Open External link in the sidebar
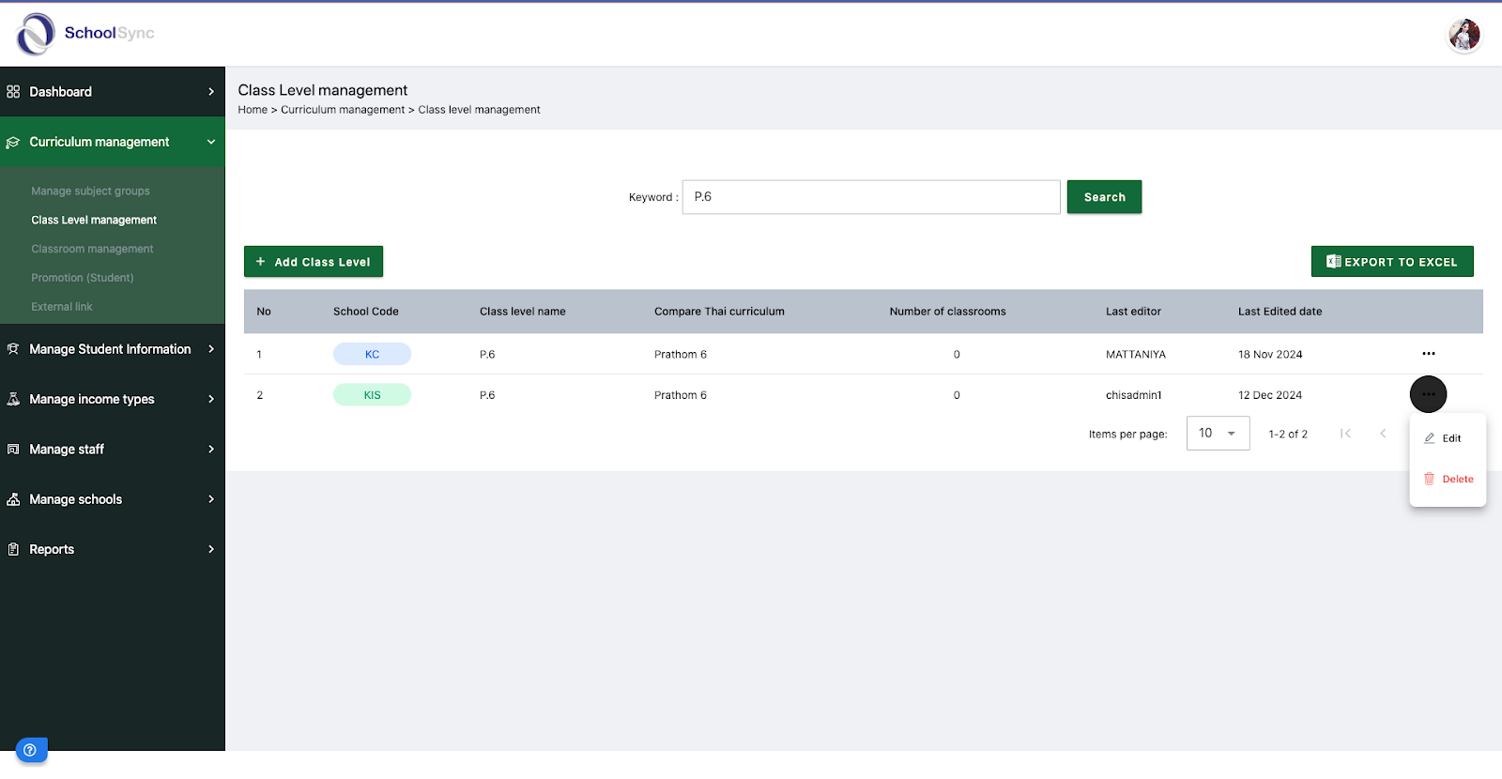 click(62, 307)
